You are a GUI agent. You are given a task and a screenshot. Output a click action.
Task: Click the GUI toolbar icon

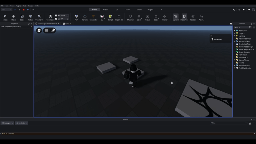pyautogui.click(x=102, y=17)
